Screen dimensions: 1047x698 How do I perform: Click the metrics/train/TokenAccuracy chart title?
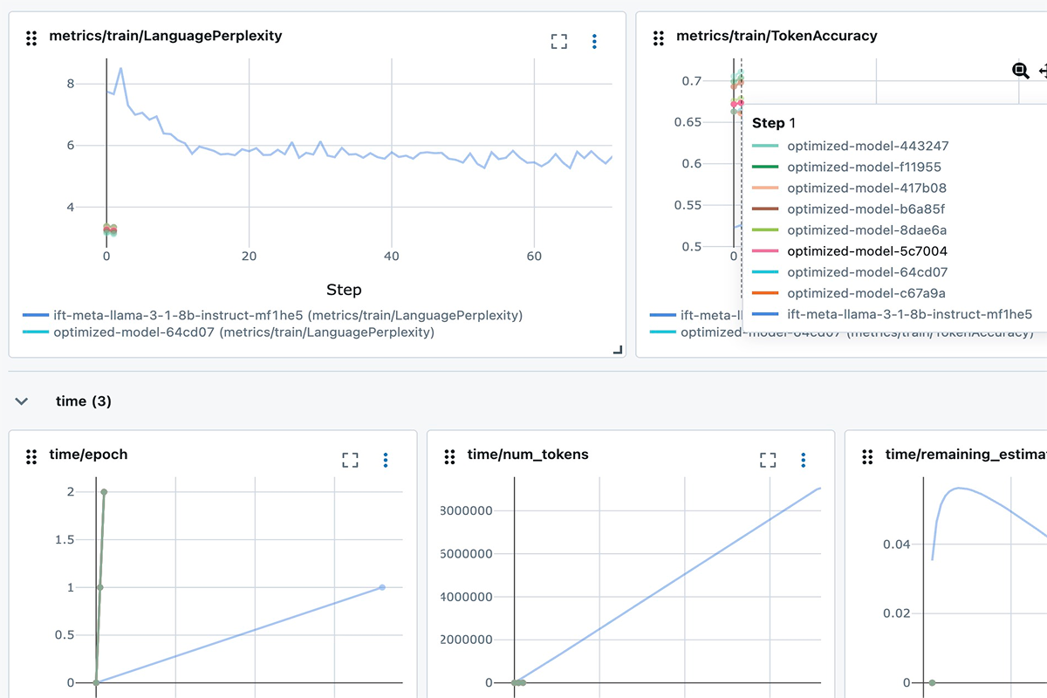click(777, 36)
